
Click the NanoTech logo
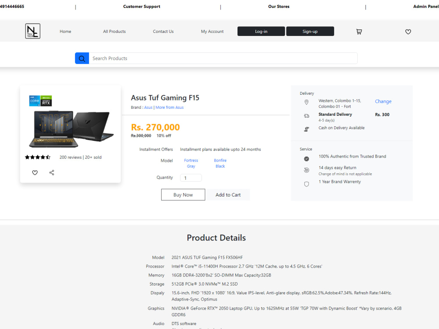click(x=32, y=31)
